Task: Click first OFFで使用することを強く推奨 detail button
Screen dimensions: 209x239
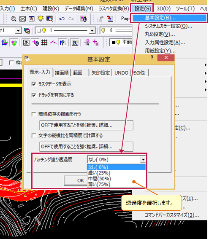Action: [86, 125]
